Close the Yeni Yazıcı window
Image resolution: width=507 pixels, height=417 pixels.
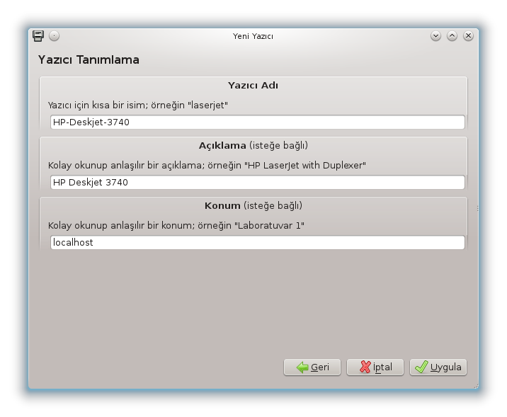tap(468, 36)
